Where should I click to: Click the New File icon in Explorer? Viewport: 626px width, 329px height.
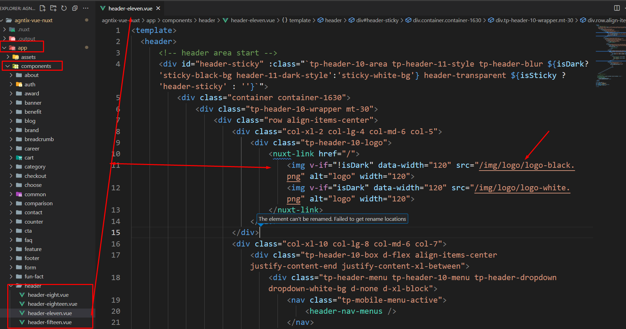click(x=43, y=8)
